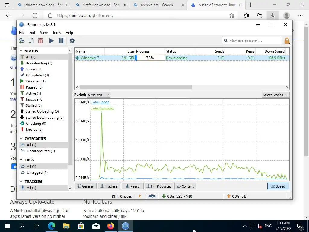309x232 pixels.
Task: Click the Total Upload legend link
Action: pyautogui.click(x=100, y=102)
